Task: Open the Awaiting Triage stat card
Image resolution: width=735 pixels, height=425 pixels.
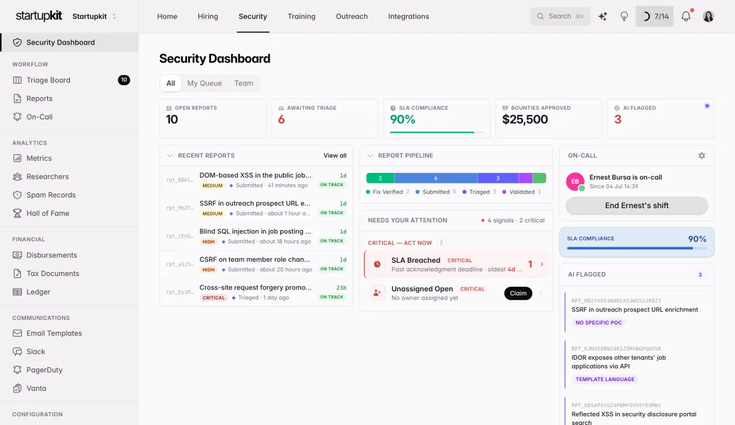Action: pyautogui.click(x=324, y=118)
